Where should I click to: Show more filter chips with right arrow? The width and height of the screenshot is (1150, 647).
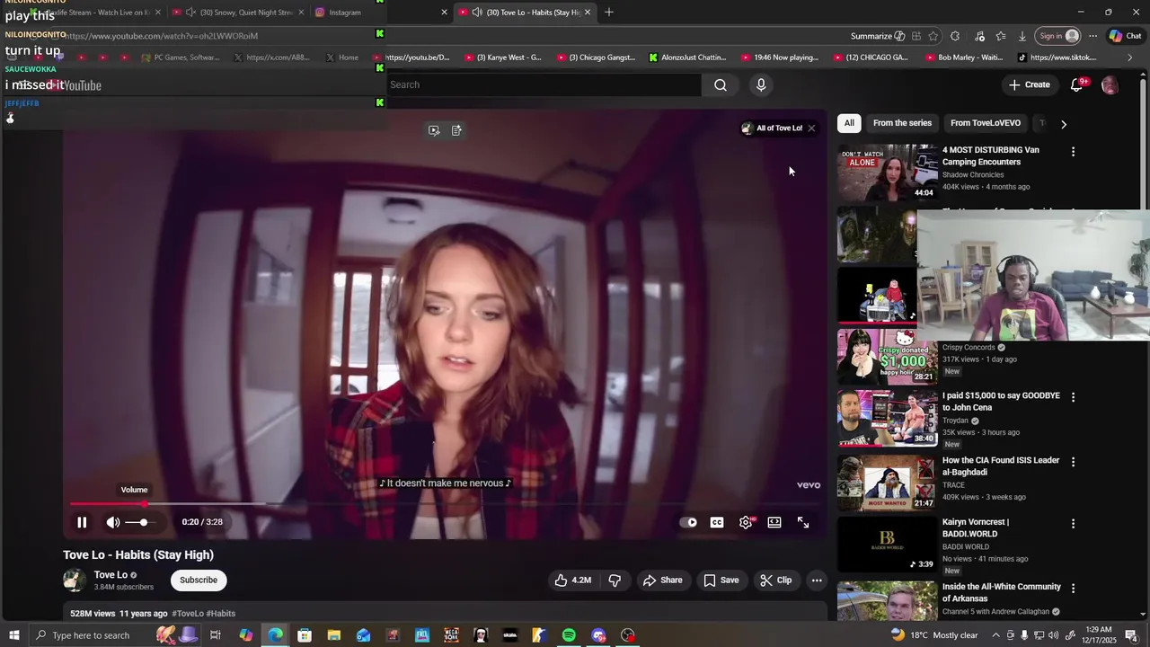(x=1064, y=124)
